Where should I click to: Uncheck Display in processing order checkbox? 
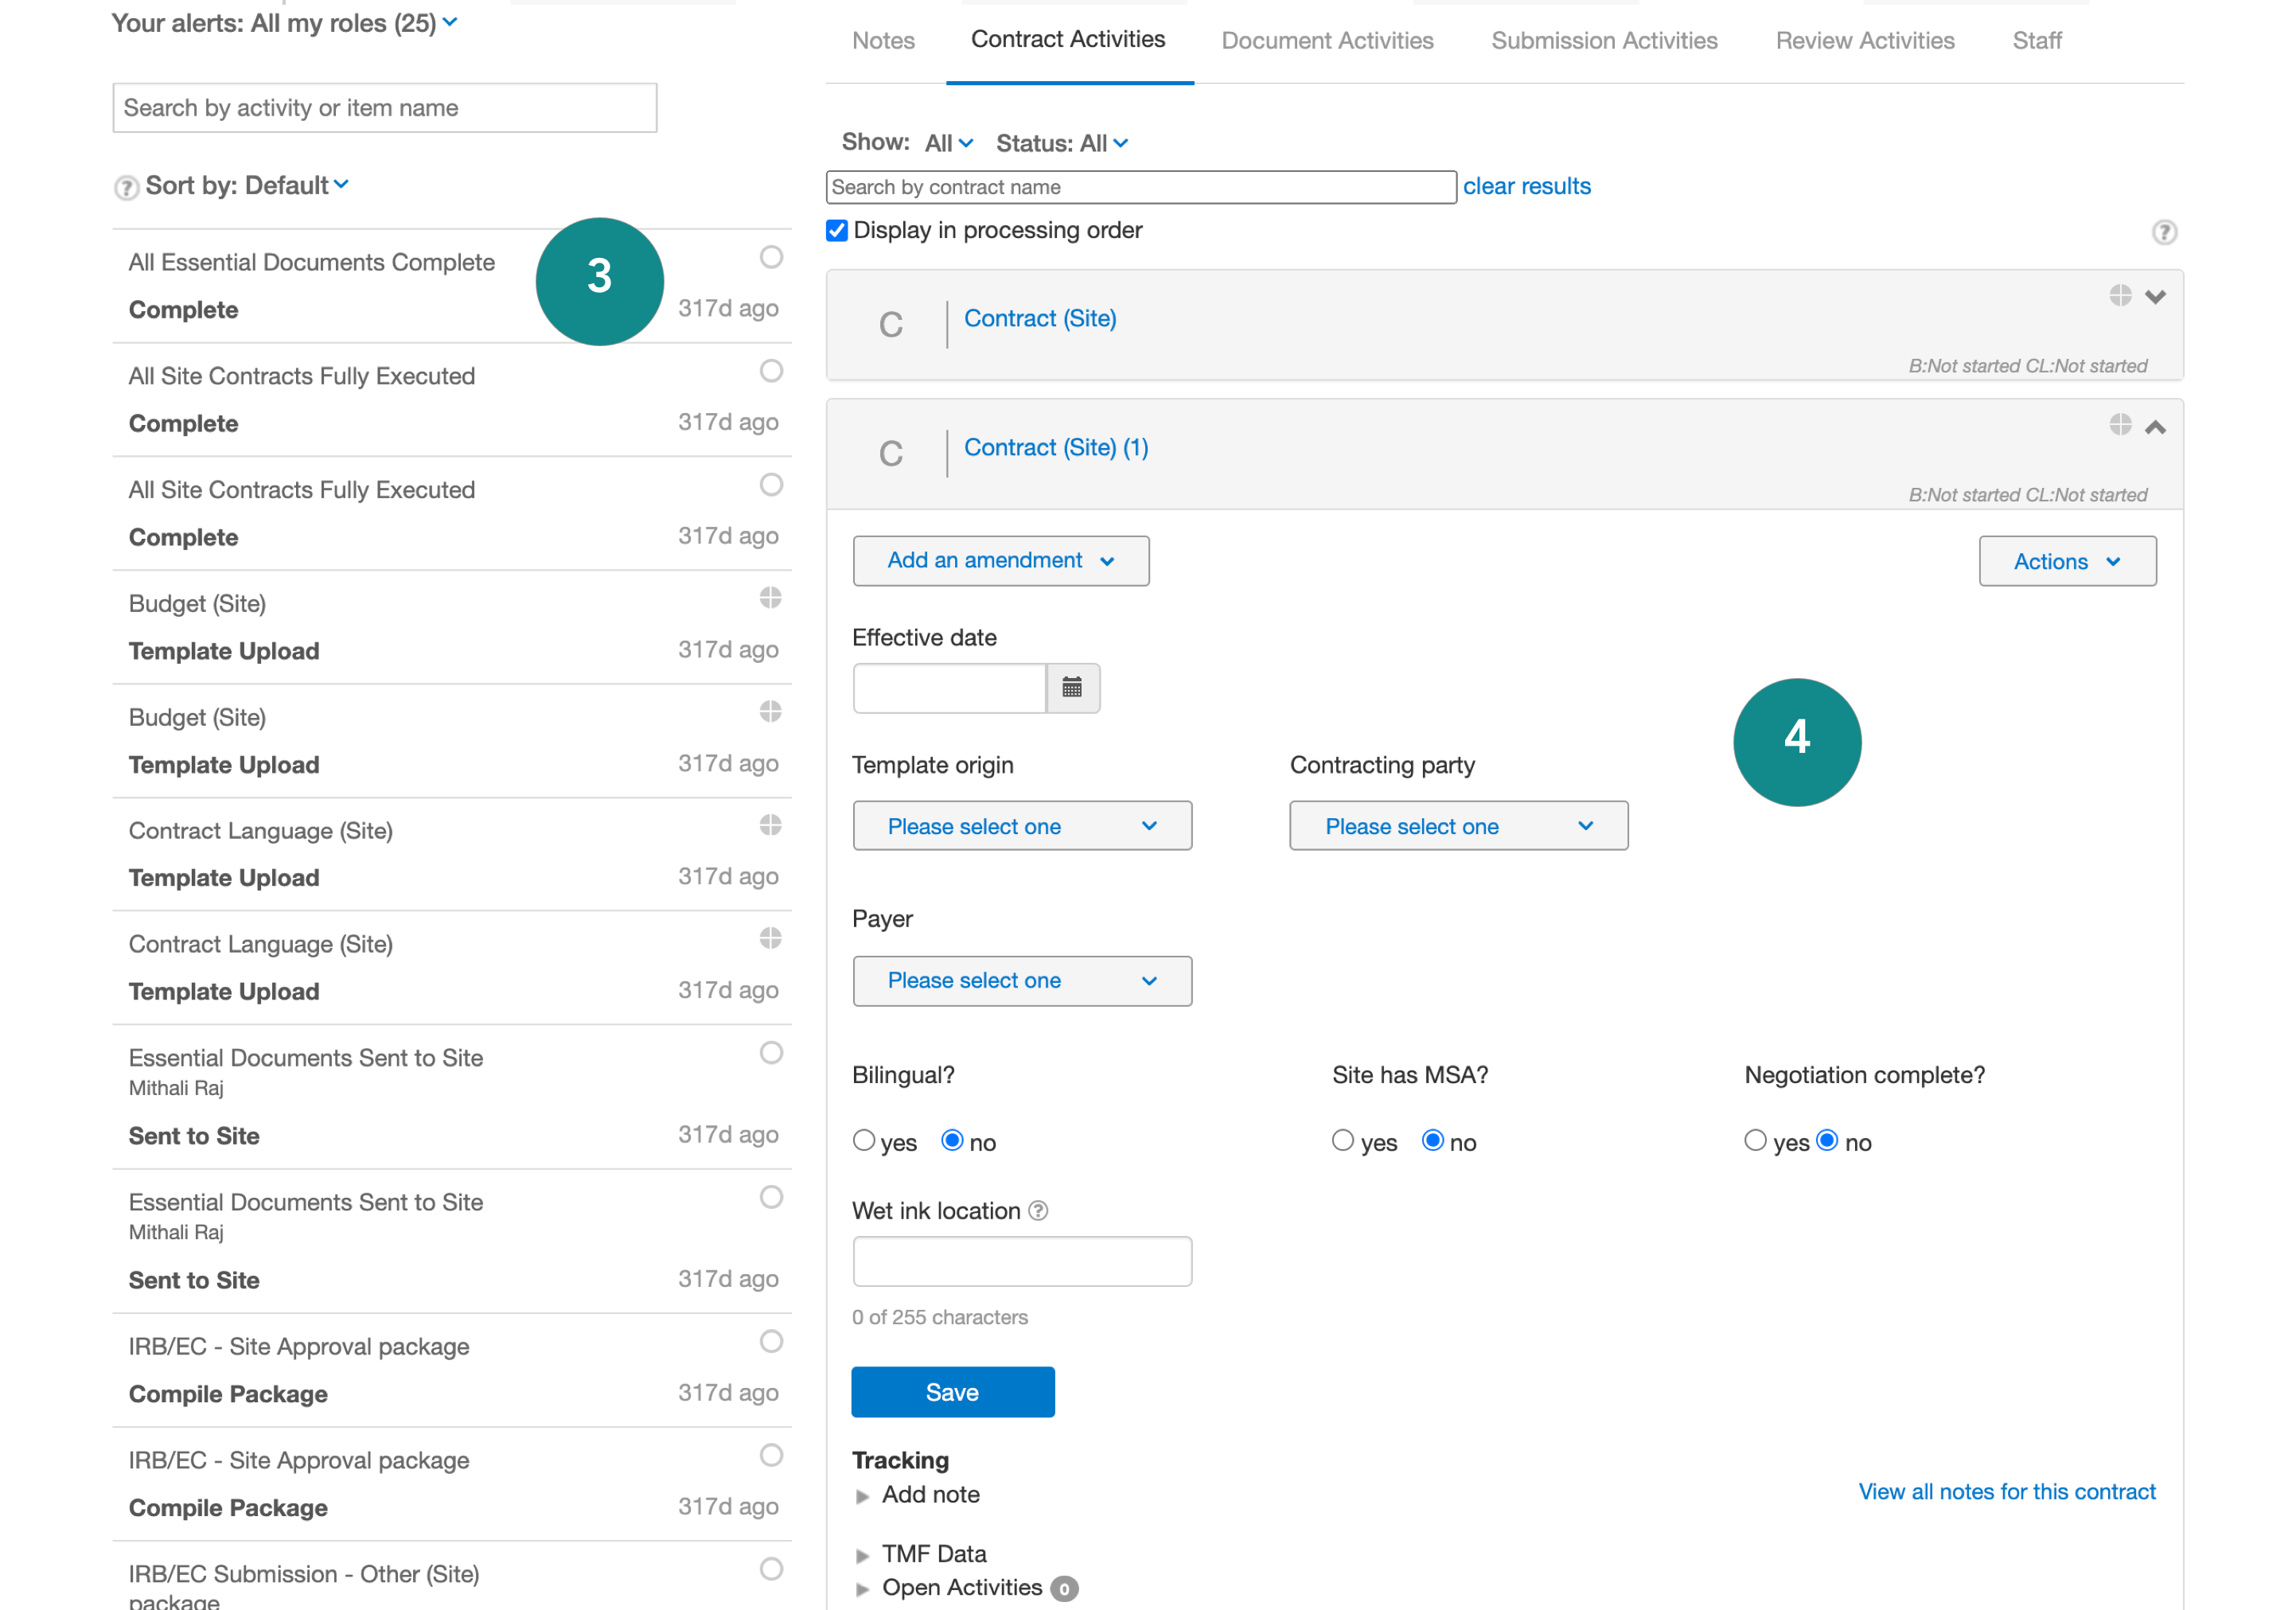pyautogui.click(x=837, y=231)
